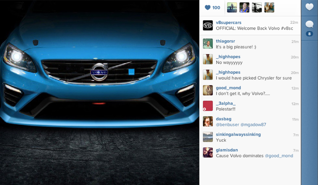Visit glamisdan username link

click(227, 150)
